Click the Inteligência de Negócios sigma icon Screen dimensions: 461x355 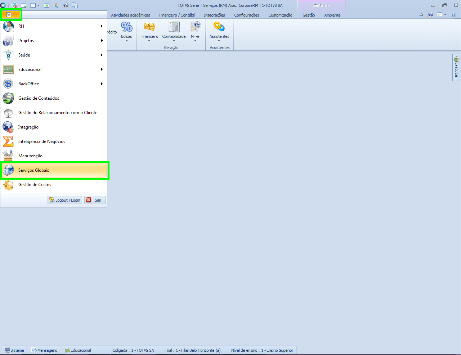click(8, 141)
